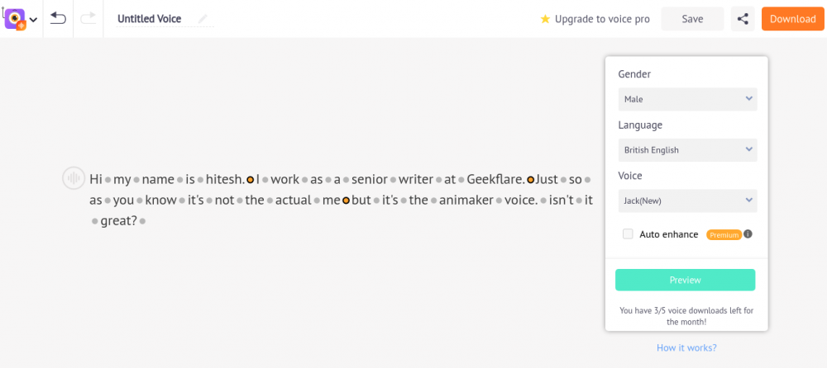Click the pencil icon to rename voice
The width and height of the screenshot is (827, 368).
[x=203, y=19]
